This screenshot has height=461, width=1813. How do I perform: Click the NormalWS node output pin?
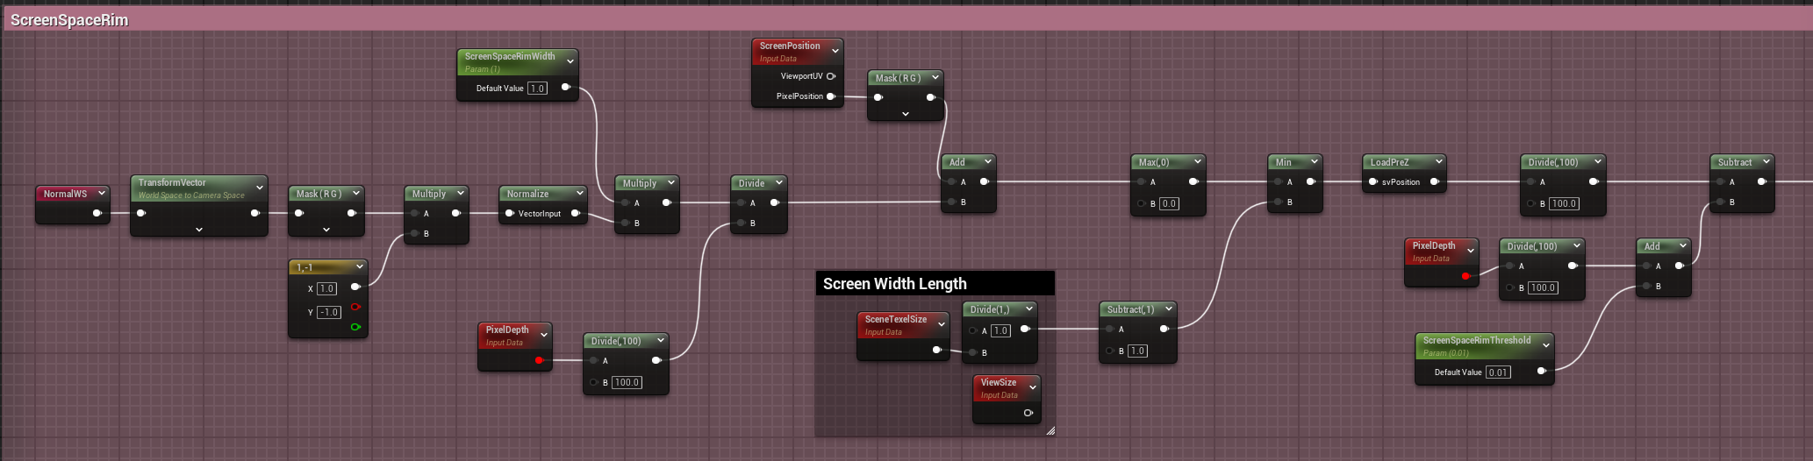coord(97,213)
